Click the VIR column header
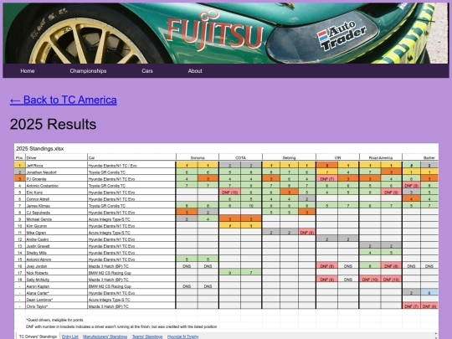452x339 pixels. pyautogui.click(x=337, y=157)
